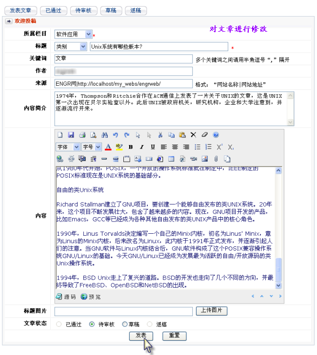Image resolution: width=317 pixels, height=355 pixels.
Task: Select the 已通过 article status radio button
Action: (59, 324)
